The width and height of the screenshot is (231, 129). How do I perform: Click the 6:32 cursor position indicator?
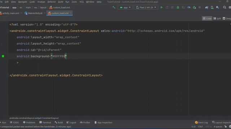click(193, 126)
